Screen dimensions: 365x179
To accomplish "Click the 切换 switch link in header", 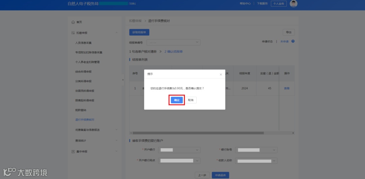I will (x=132, y=4).
